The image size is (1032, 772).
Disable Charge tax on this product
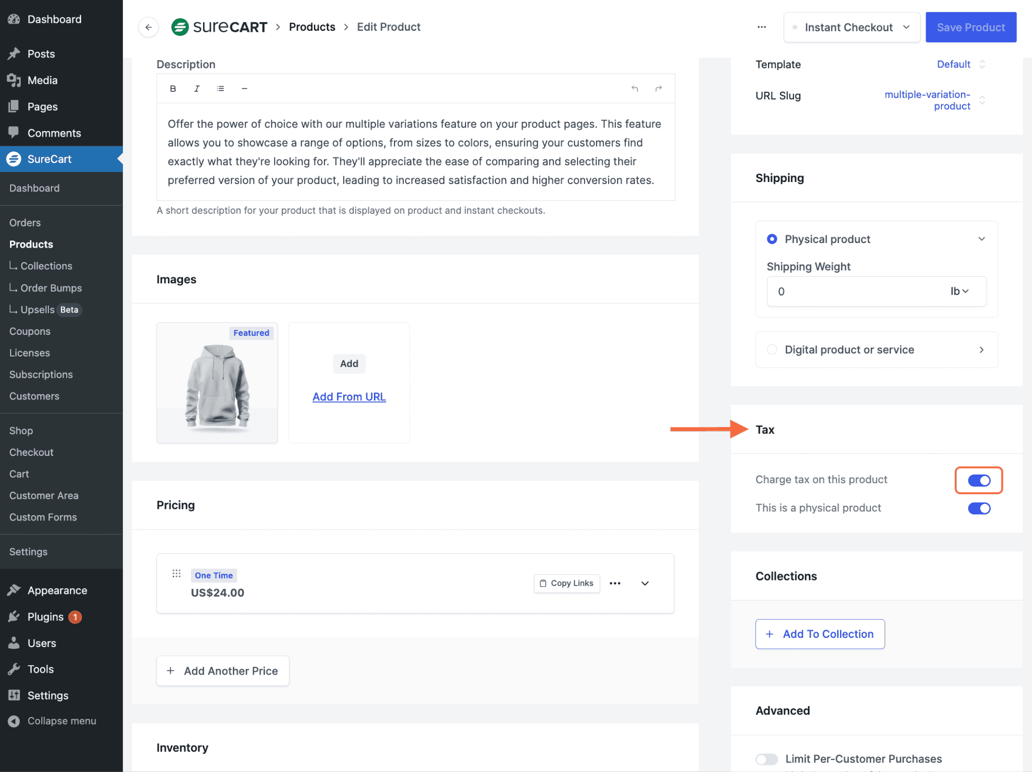[979, 481]
